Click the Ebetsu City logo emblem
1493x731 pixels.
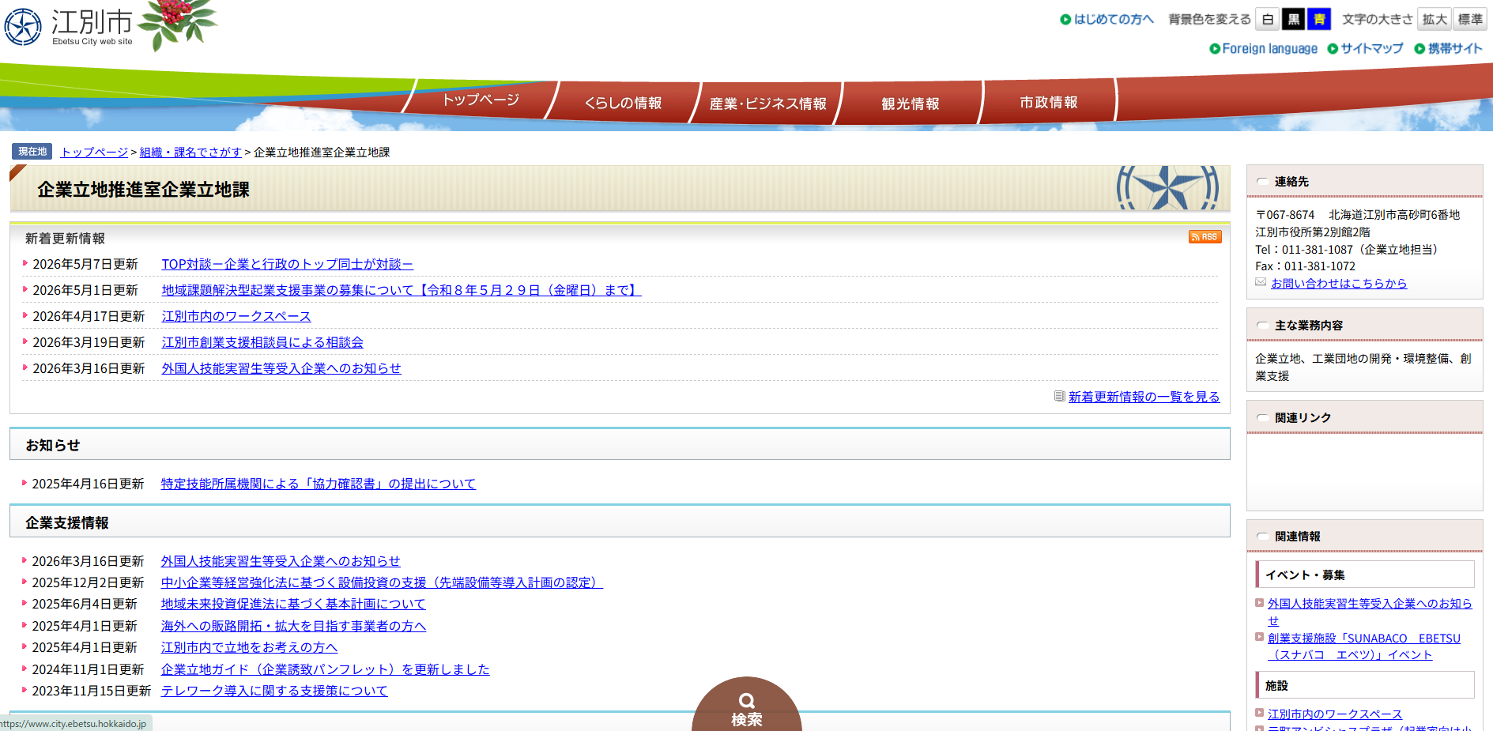(x=23, y=27)
